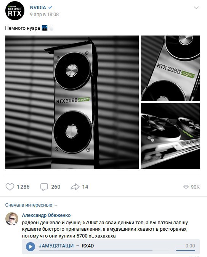Open large RTX 2080 Super photo
This screenshot has height=257, width=207.
point(72,102)
